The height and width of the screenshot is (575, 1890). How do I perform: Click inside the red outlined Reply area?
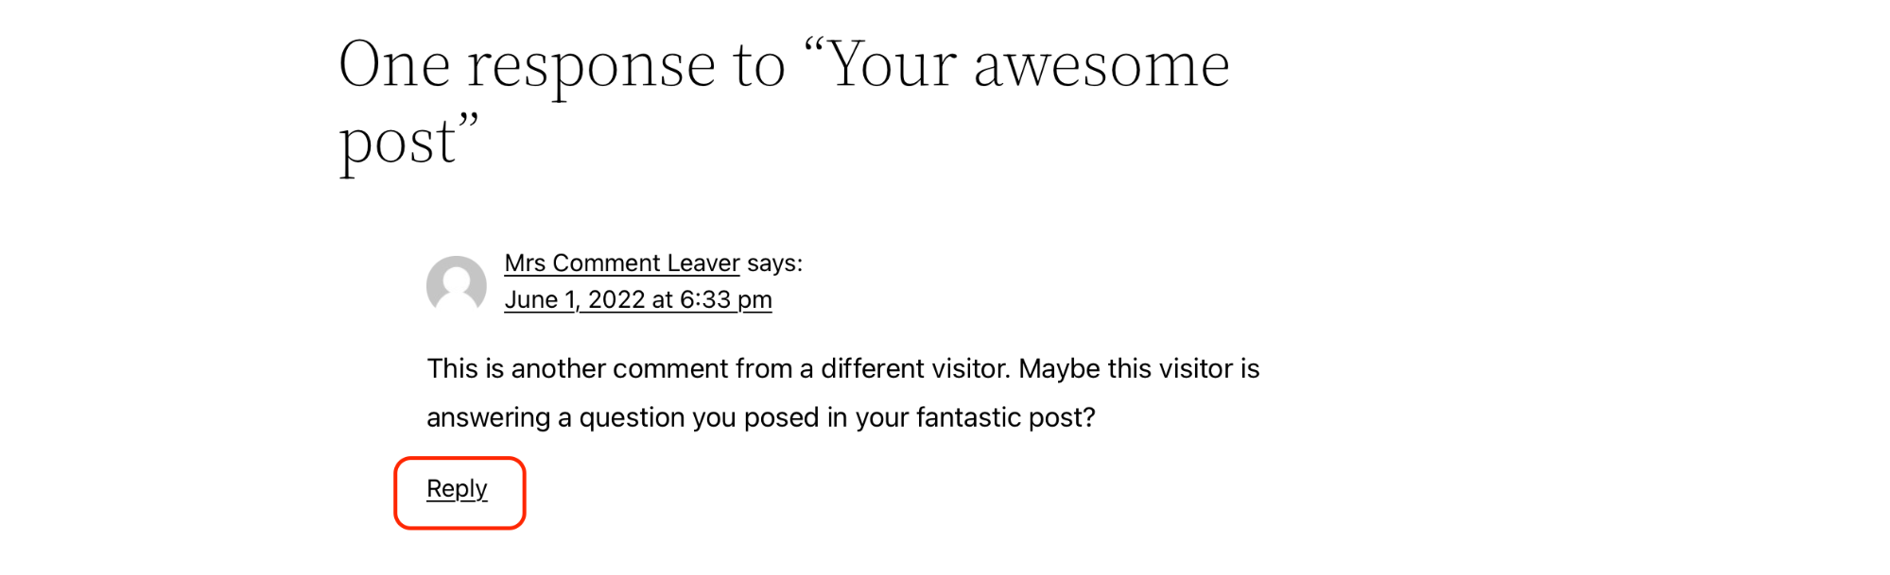(x=458, y=489)
